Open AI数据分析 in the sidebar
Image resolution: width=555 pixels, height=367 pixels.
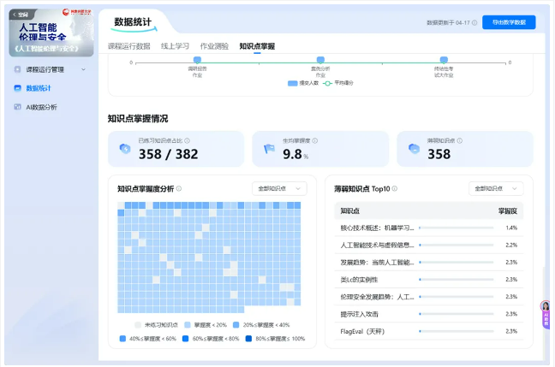(x=41, y=107)
